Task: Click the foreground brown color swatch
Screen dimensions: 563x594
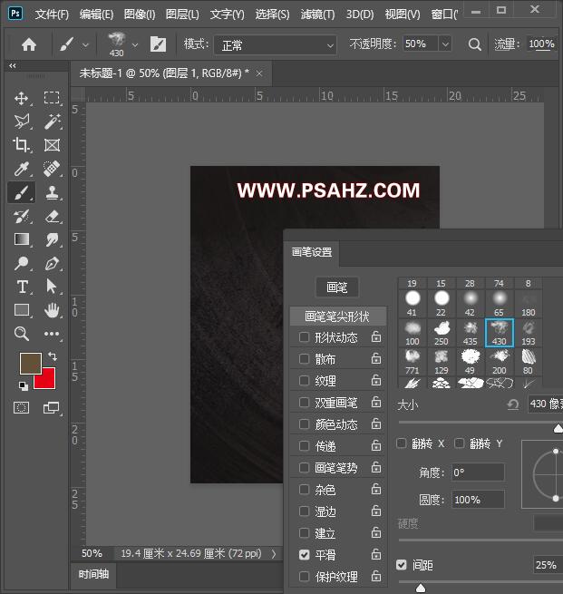Action: click(29, 362)
